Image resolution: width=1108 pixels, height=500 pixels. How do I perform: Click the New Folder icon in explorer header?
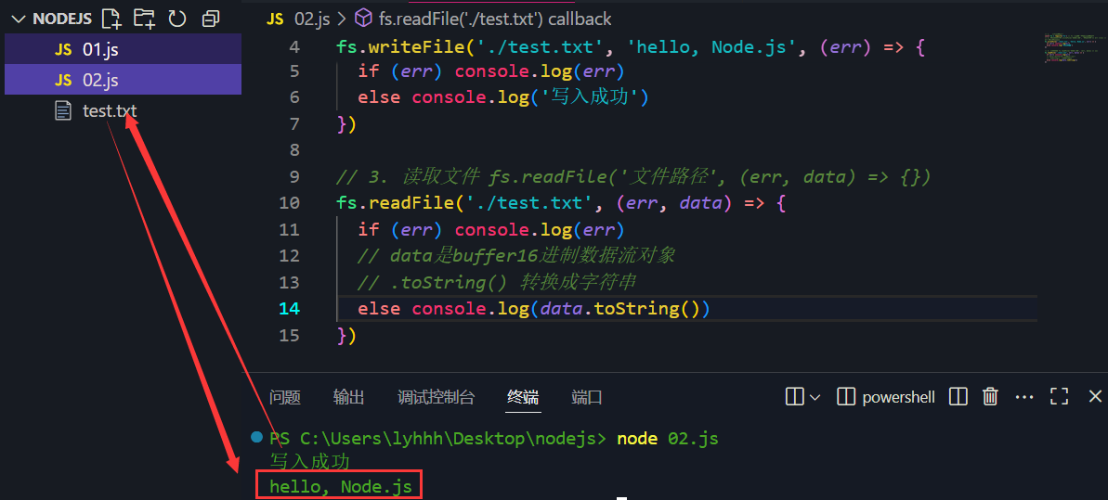coord(145,19)
